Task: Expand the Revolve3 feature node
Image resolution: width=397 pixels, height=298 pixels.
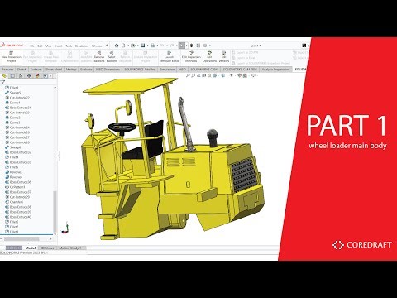Action: (2, 172)
